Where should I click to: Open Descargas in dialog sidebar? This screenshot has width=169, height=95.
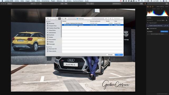[x=52, y=44]
